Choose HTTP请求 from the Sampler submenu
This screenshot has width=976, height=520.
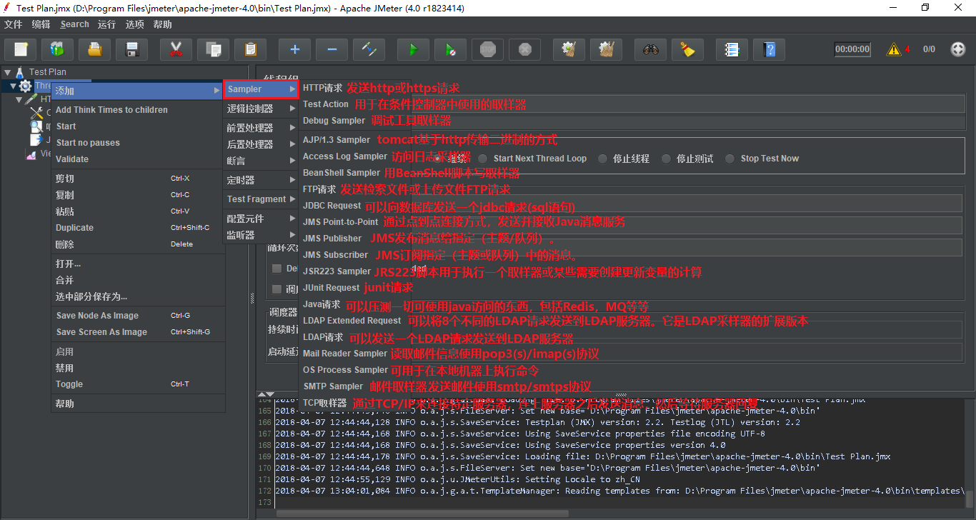pyautogui.click(x=323, y=88)
